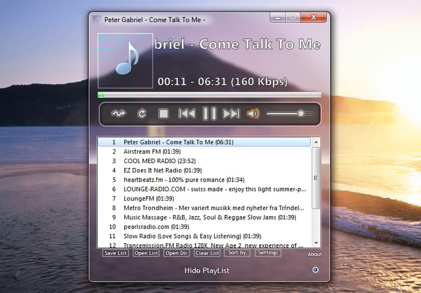Click the playlist scrollbar down arrow
The height and width of the screenshot is (293, 421).
click(x=316, y=243)
